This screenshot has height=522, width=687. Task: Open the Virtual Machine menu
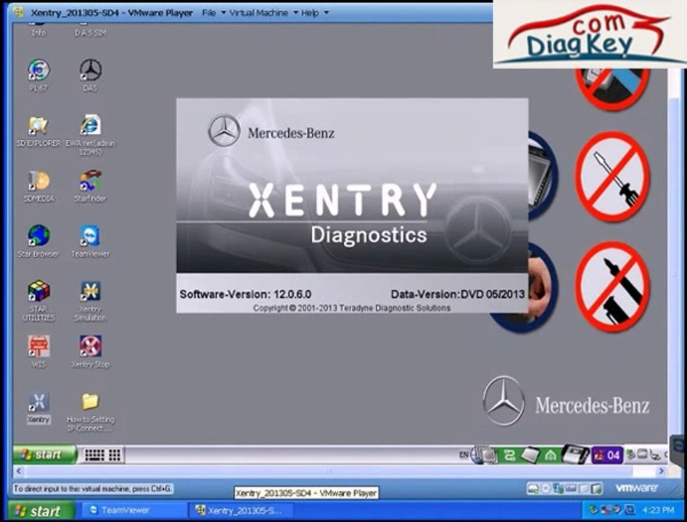point(258,13)
